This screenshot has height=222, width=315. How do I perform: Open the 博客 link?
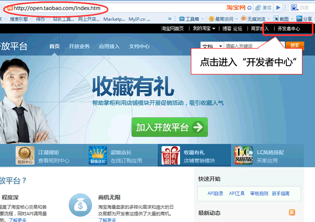tap(227, 29)
